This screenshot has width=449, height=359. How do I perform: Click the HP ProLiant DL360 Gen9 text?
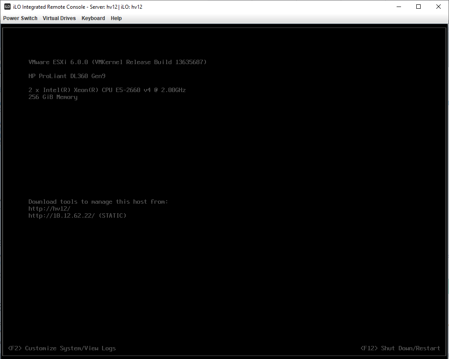[67, 76]
